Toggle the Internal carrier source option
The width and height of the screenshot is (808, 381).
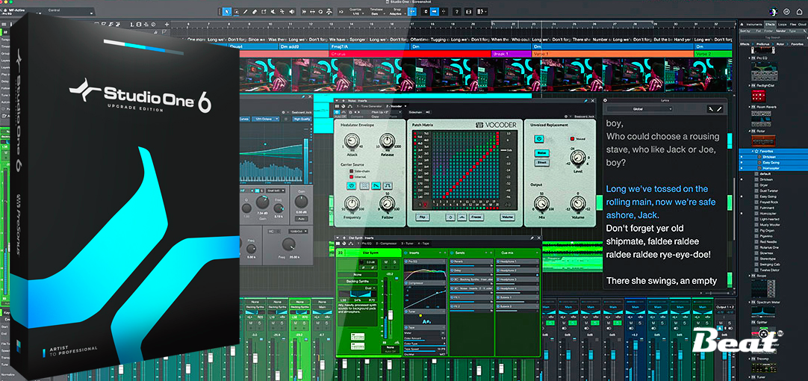click(x=352, y=175)
